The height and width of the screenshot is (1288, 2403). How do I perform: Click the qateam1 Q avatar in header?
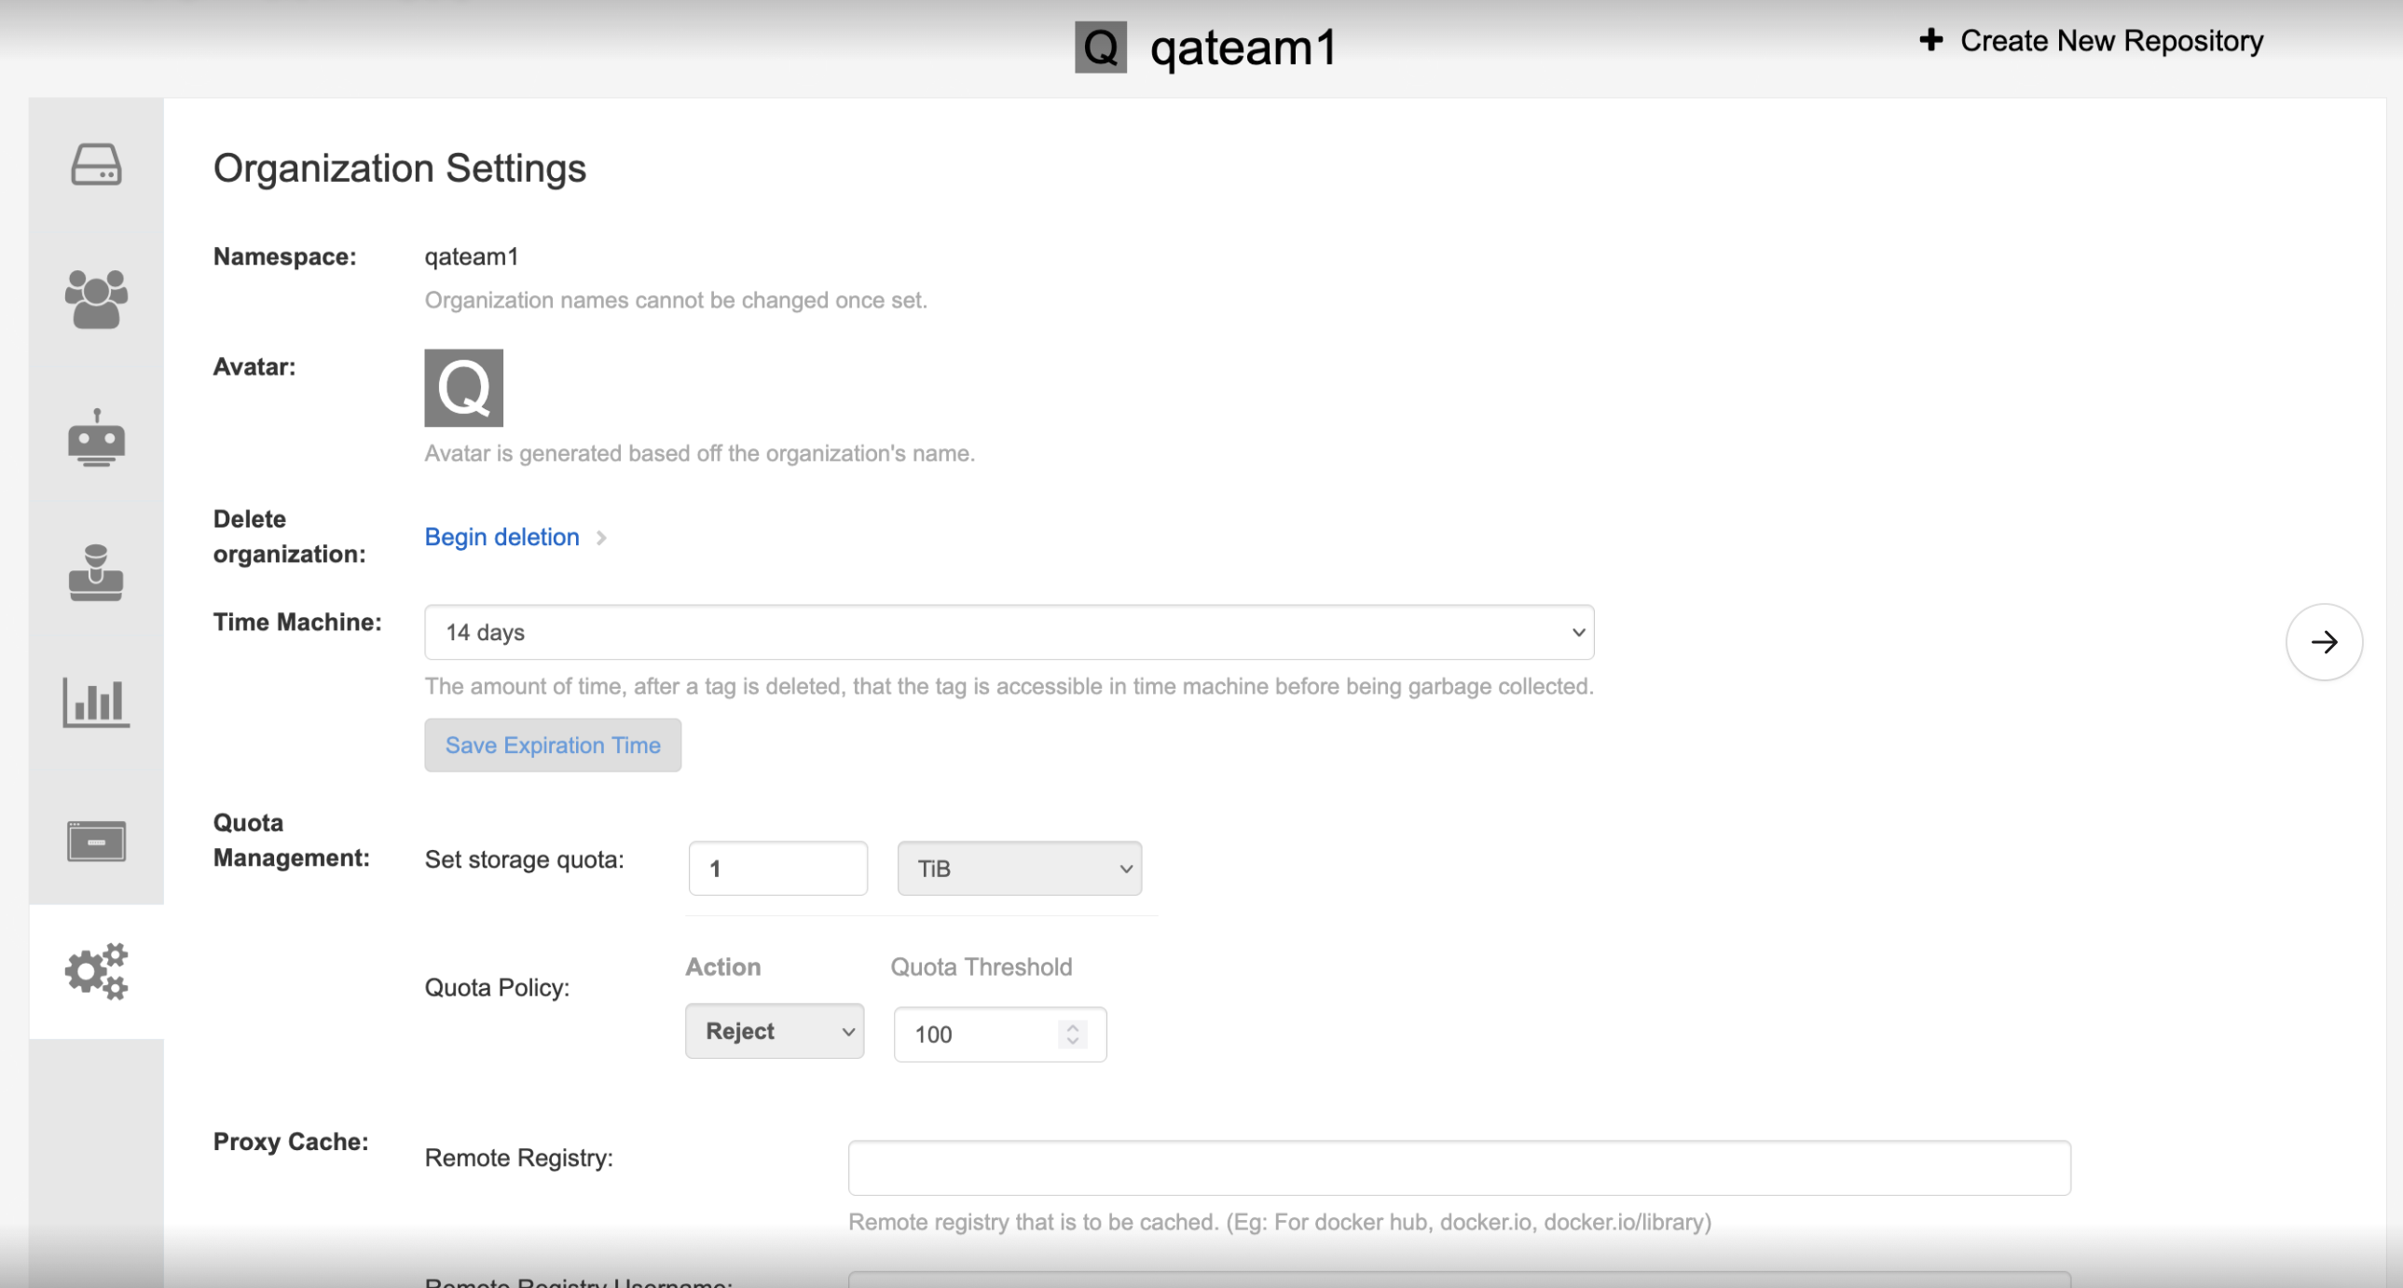coord(1101,47)
